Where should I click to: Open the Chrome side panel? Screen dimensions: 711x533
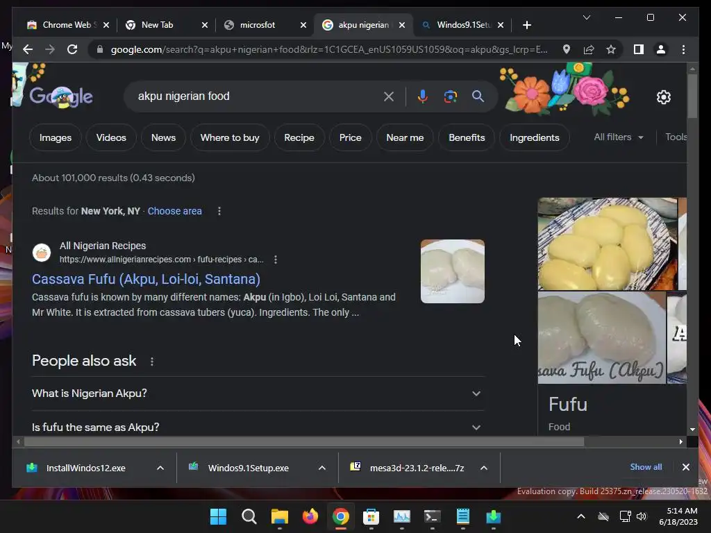pyautogui.click(x=639, y=49)
